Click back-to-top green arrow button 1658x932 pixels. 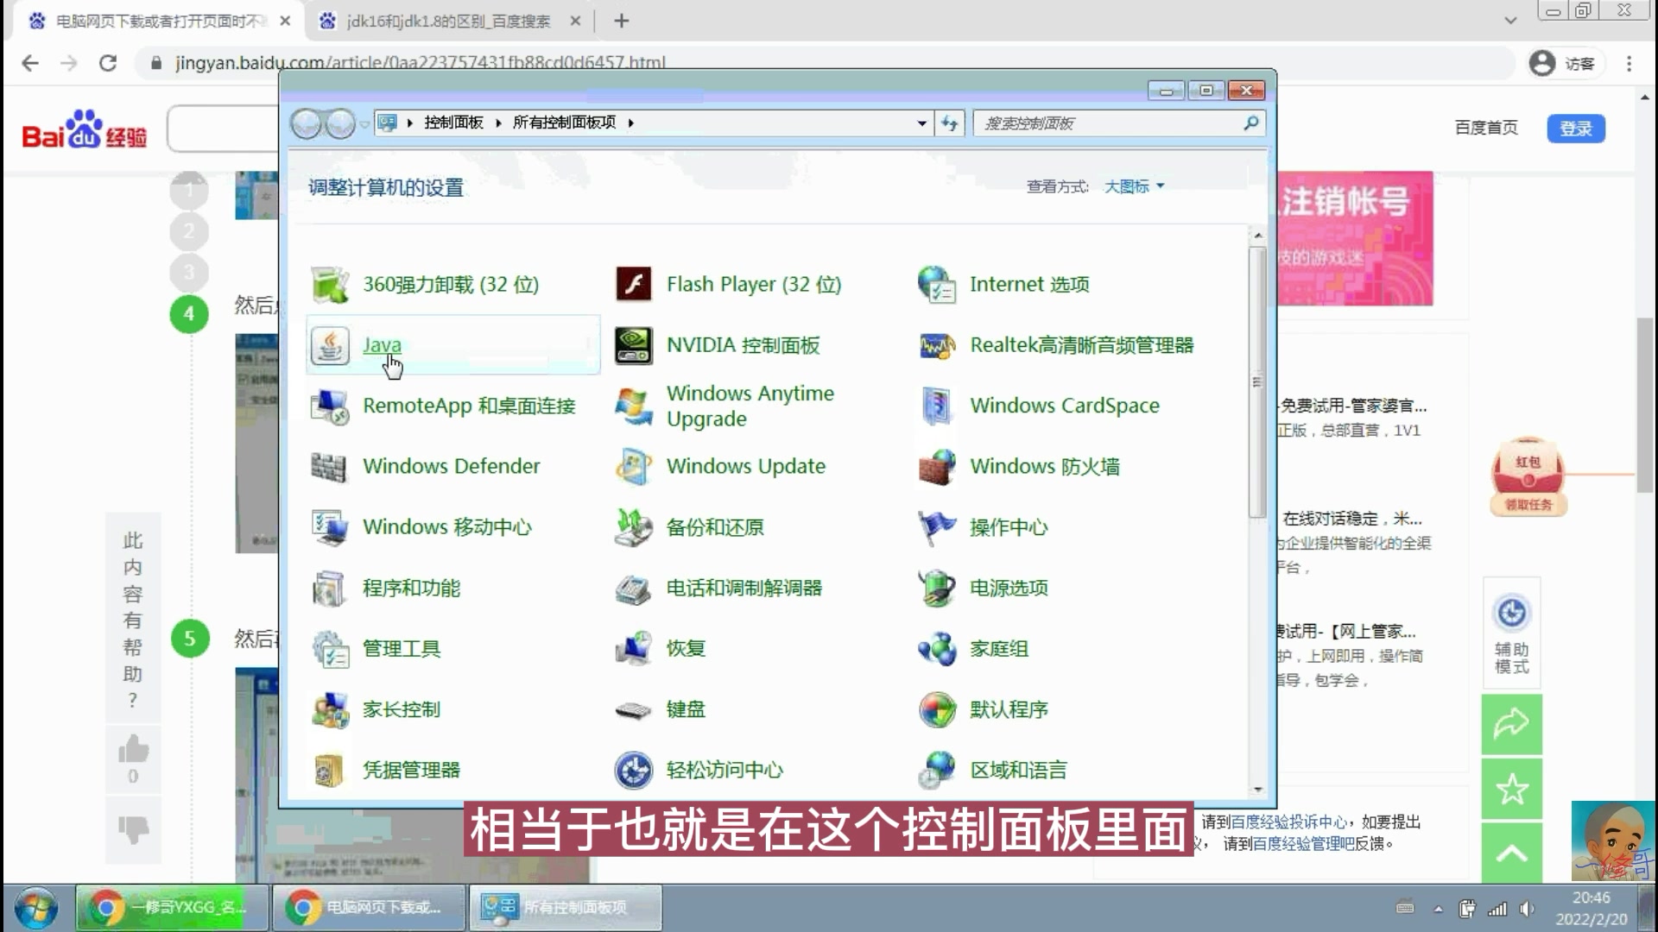tap(1512, 853)
